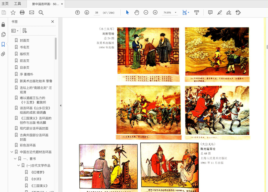Open the zoom percentage dropdown arrow
This screenshot has height=192, width=268.
[176, 12]
